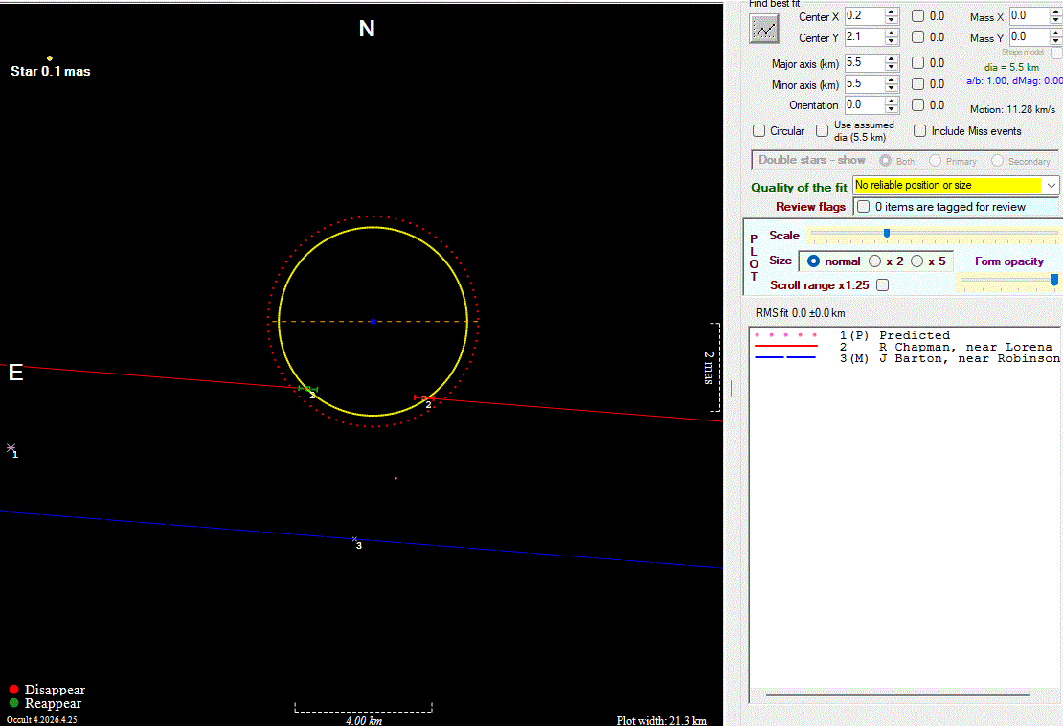The width and height of the screenshot is (1063, 726).
Task: Click the green reappear marker on chord 2
Action: pyautogui.click(x=307, y=389)
